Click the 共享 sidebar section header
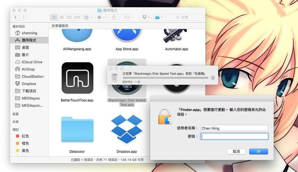Screen dimensions: 298x172 click(x=16, y=122)
